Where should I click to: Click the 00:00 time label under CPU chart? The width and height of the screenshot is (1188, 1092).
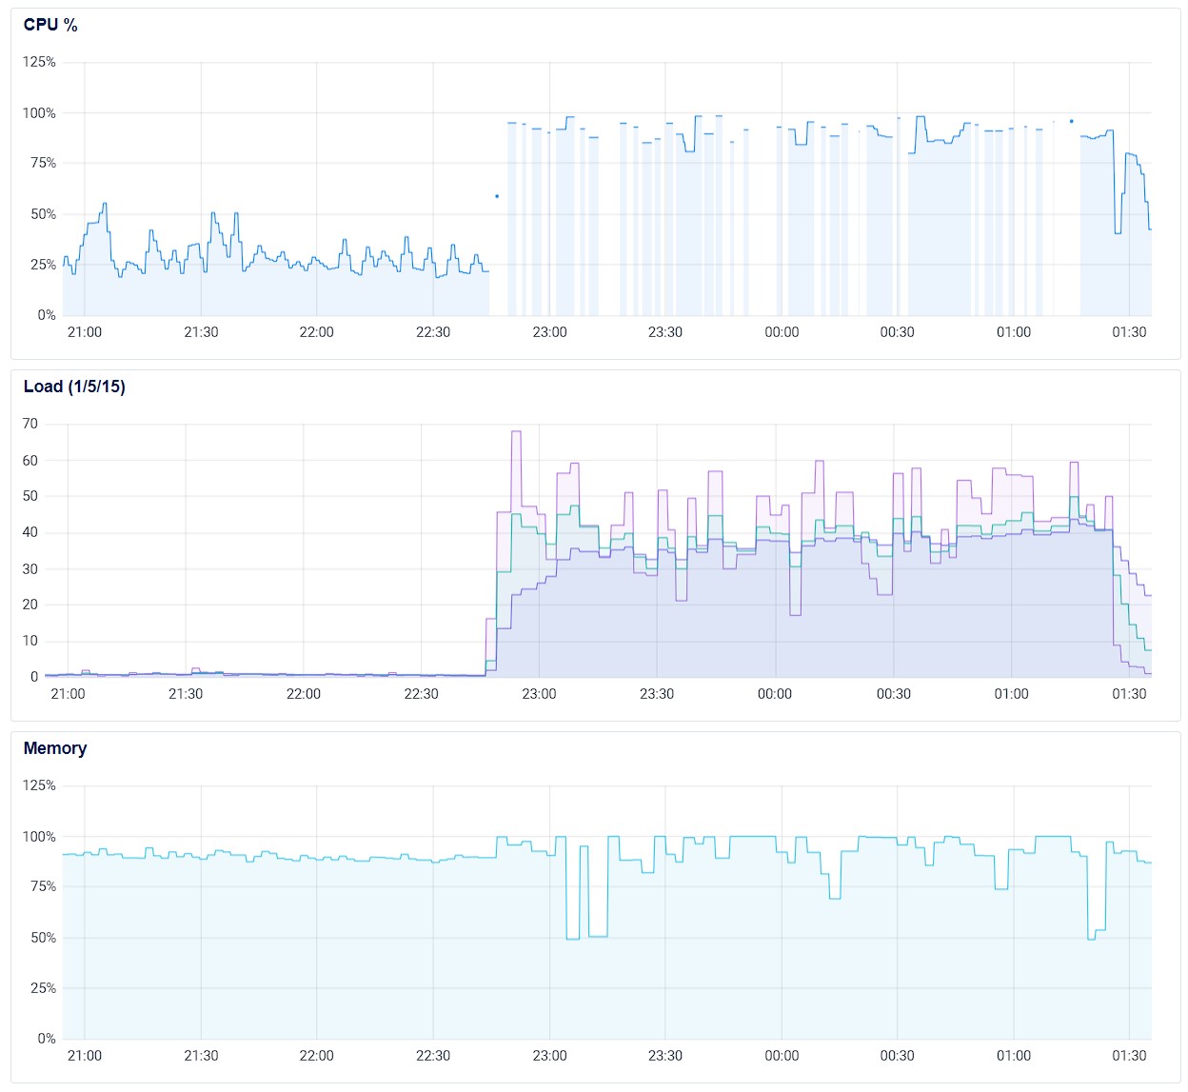782,332
